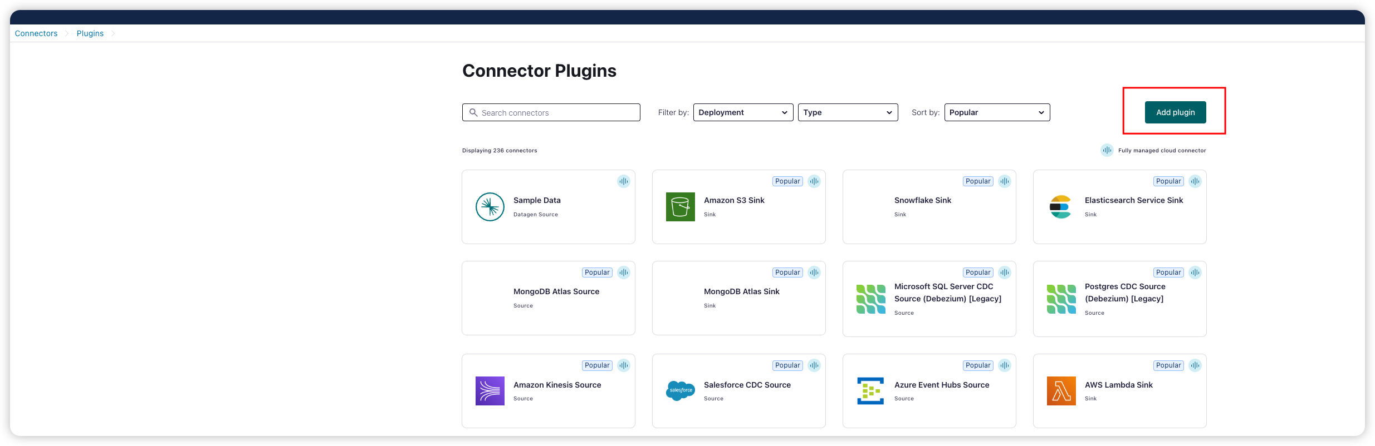
Task: Click the Popular badge on Postgres CDC Source
Action: tap(1169, 272)
